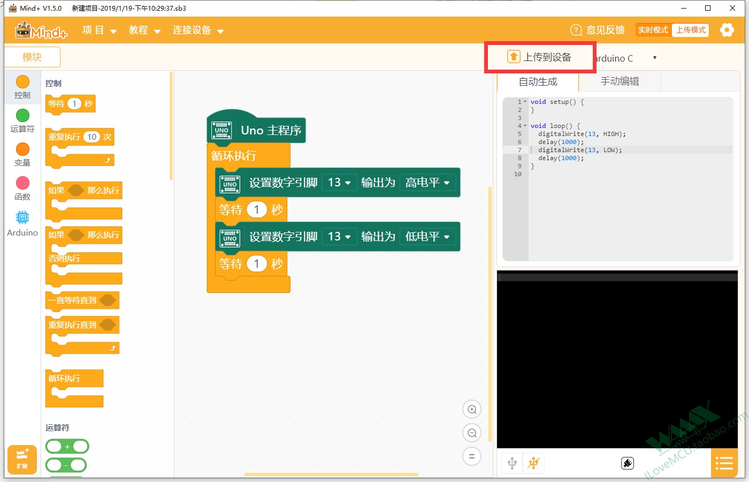Screen dimensions: 749x482
Task: Open the 高电平 output level dropdown
Action: 427,183
